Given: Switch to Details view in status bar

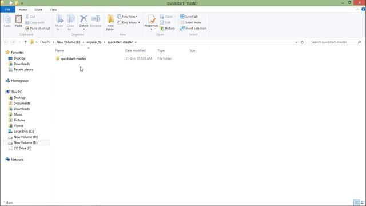Looking at the screenshot, I should [x=356, y=203].
